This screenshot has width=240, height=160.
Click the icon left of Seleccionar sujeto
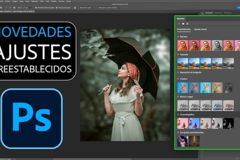(x=75, y=8)
